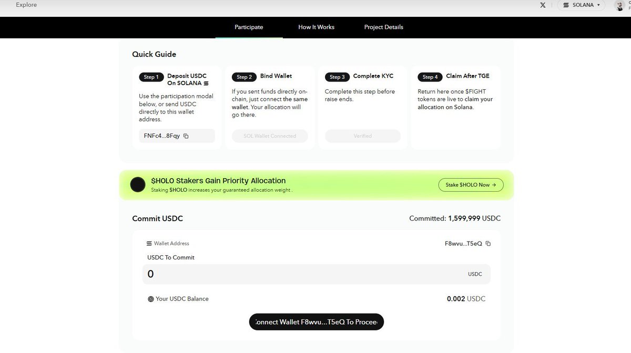Screen dimensions: 631x353
Task: Click the 'Your USDC Balance' label
Action: pyautogui.click(x=182, y=299)
